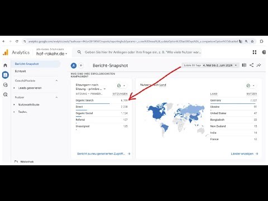
Task: Open Länder anzeigen link
Action: pyautogui.click(x=245, y=154)
